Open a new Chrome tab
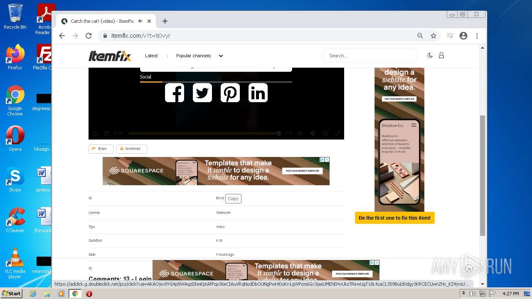This screenshot has height=299, width=532. pyautogui.click(x=165, y=21)
